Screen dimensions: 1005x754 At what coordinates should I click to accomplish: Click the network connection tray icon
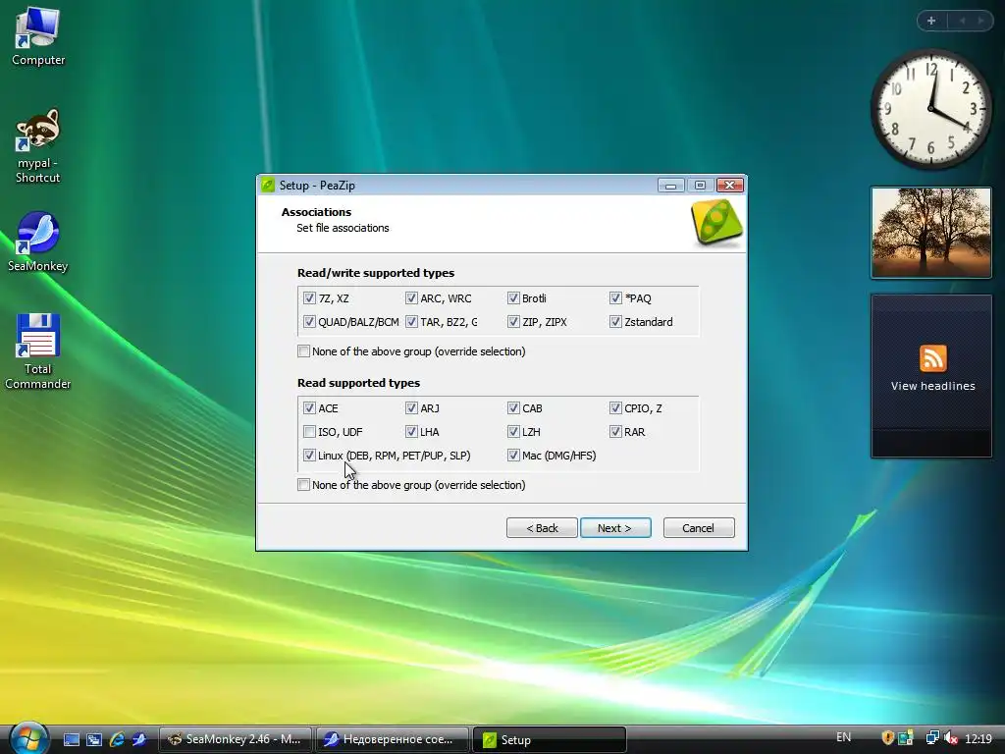pyautogui.click(x=932, y=738)
